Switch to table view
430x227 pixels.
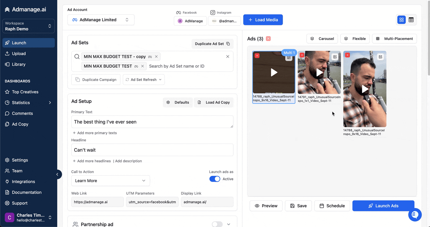[x=411, y=20]
